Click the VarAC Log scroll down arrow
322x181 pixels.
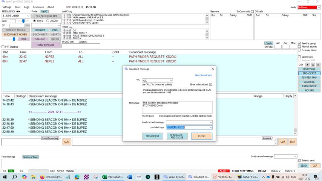click(207, 22)
